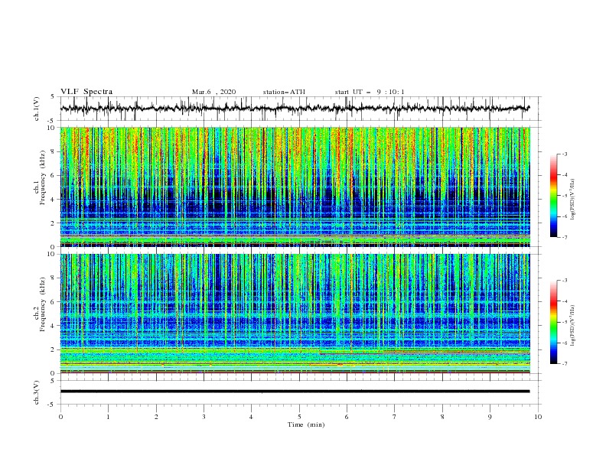The width and height of the screenshot is (606, 468).
Task: Click the ch.2 colorbar log(PSD) label
Action: (x=573, y=325)
